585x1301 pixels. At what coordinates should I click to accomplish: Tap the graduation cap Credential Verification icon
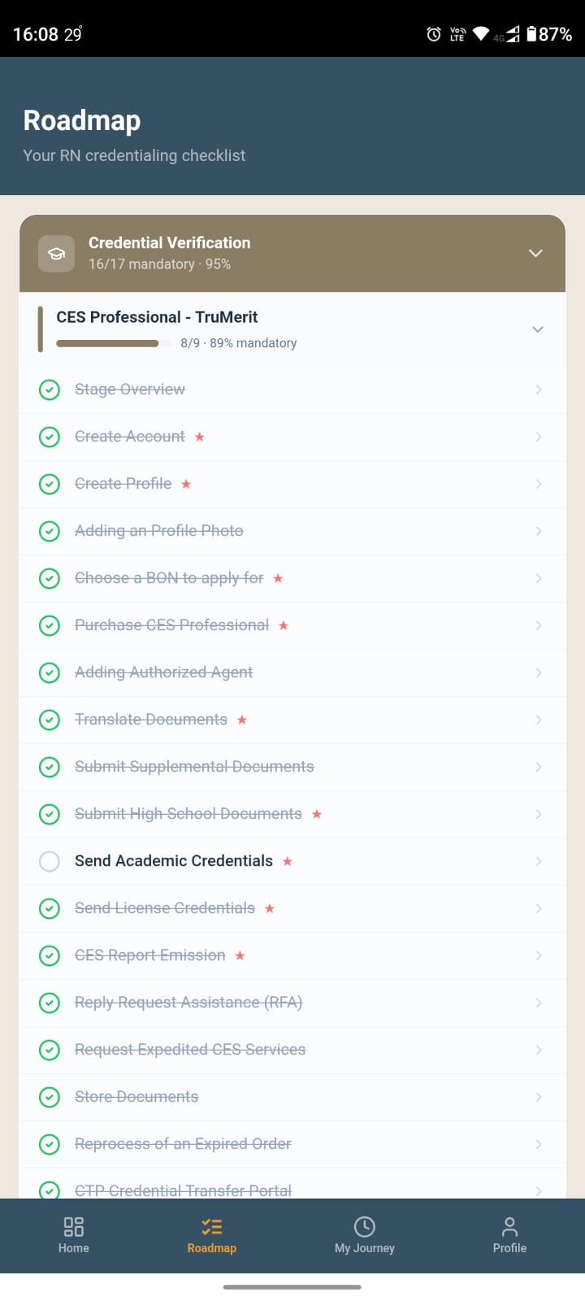click(56, 254)
